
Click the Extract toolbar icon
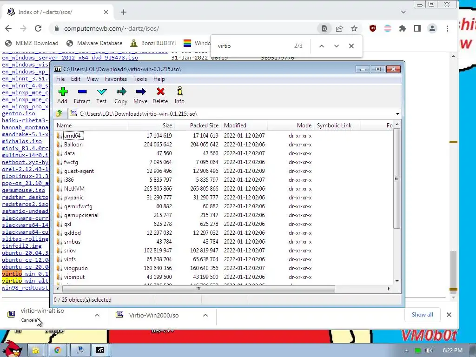[82, 95]
